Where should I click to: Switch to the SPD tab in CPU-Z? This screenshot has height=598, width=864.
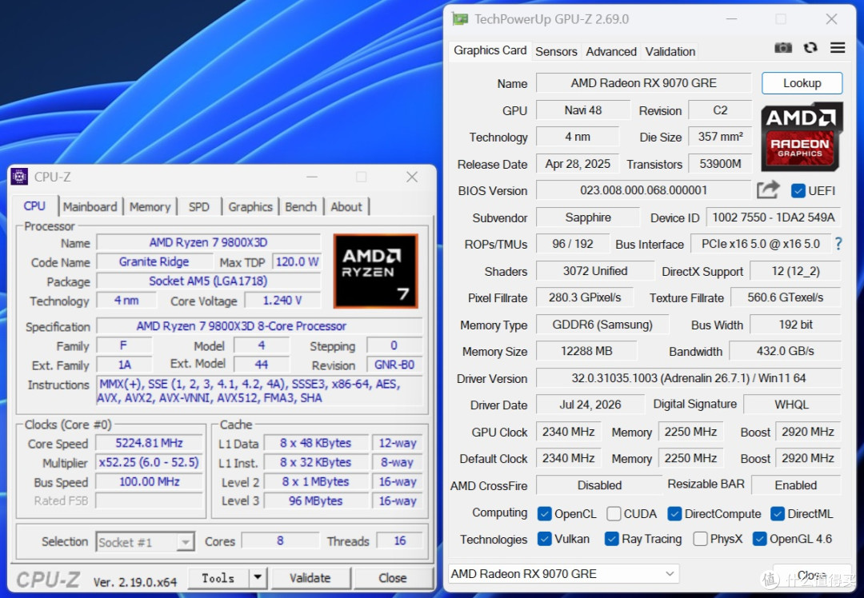pos(199,206)
